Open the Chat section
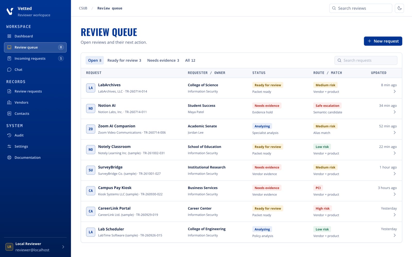This screenshot has width=412, height=257. click(35, 70)
